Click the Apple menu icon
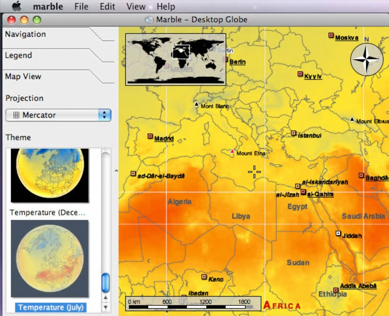 pyautogui.click(x=17, y=6)
